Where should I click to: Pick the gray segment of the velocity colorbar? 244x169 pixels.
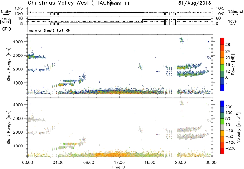(x=222, y=128)
